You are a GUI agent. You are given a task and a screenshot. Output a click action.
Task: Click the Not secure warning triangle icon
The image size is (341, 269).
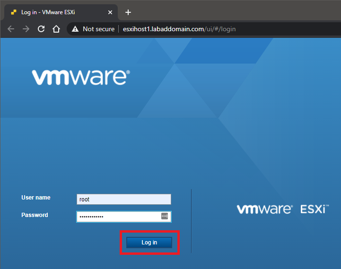point(75,29)
